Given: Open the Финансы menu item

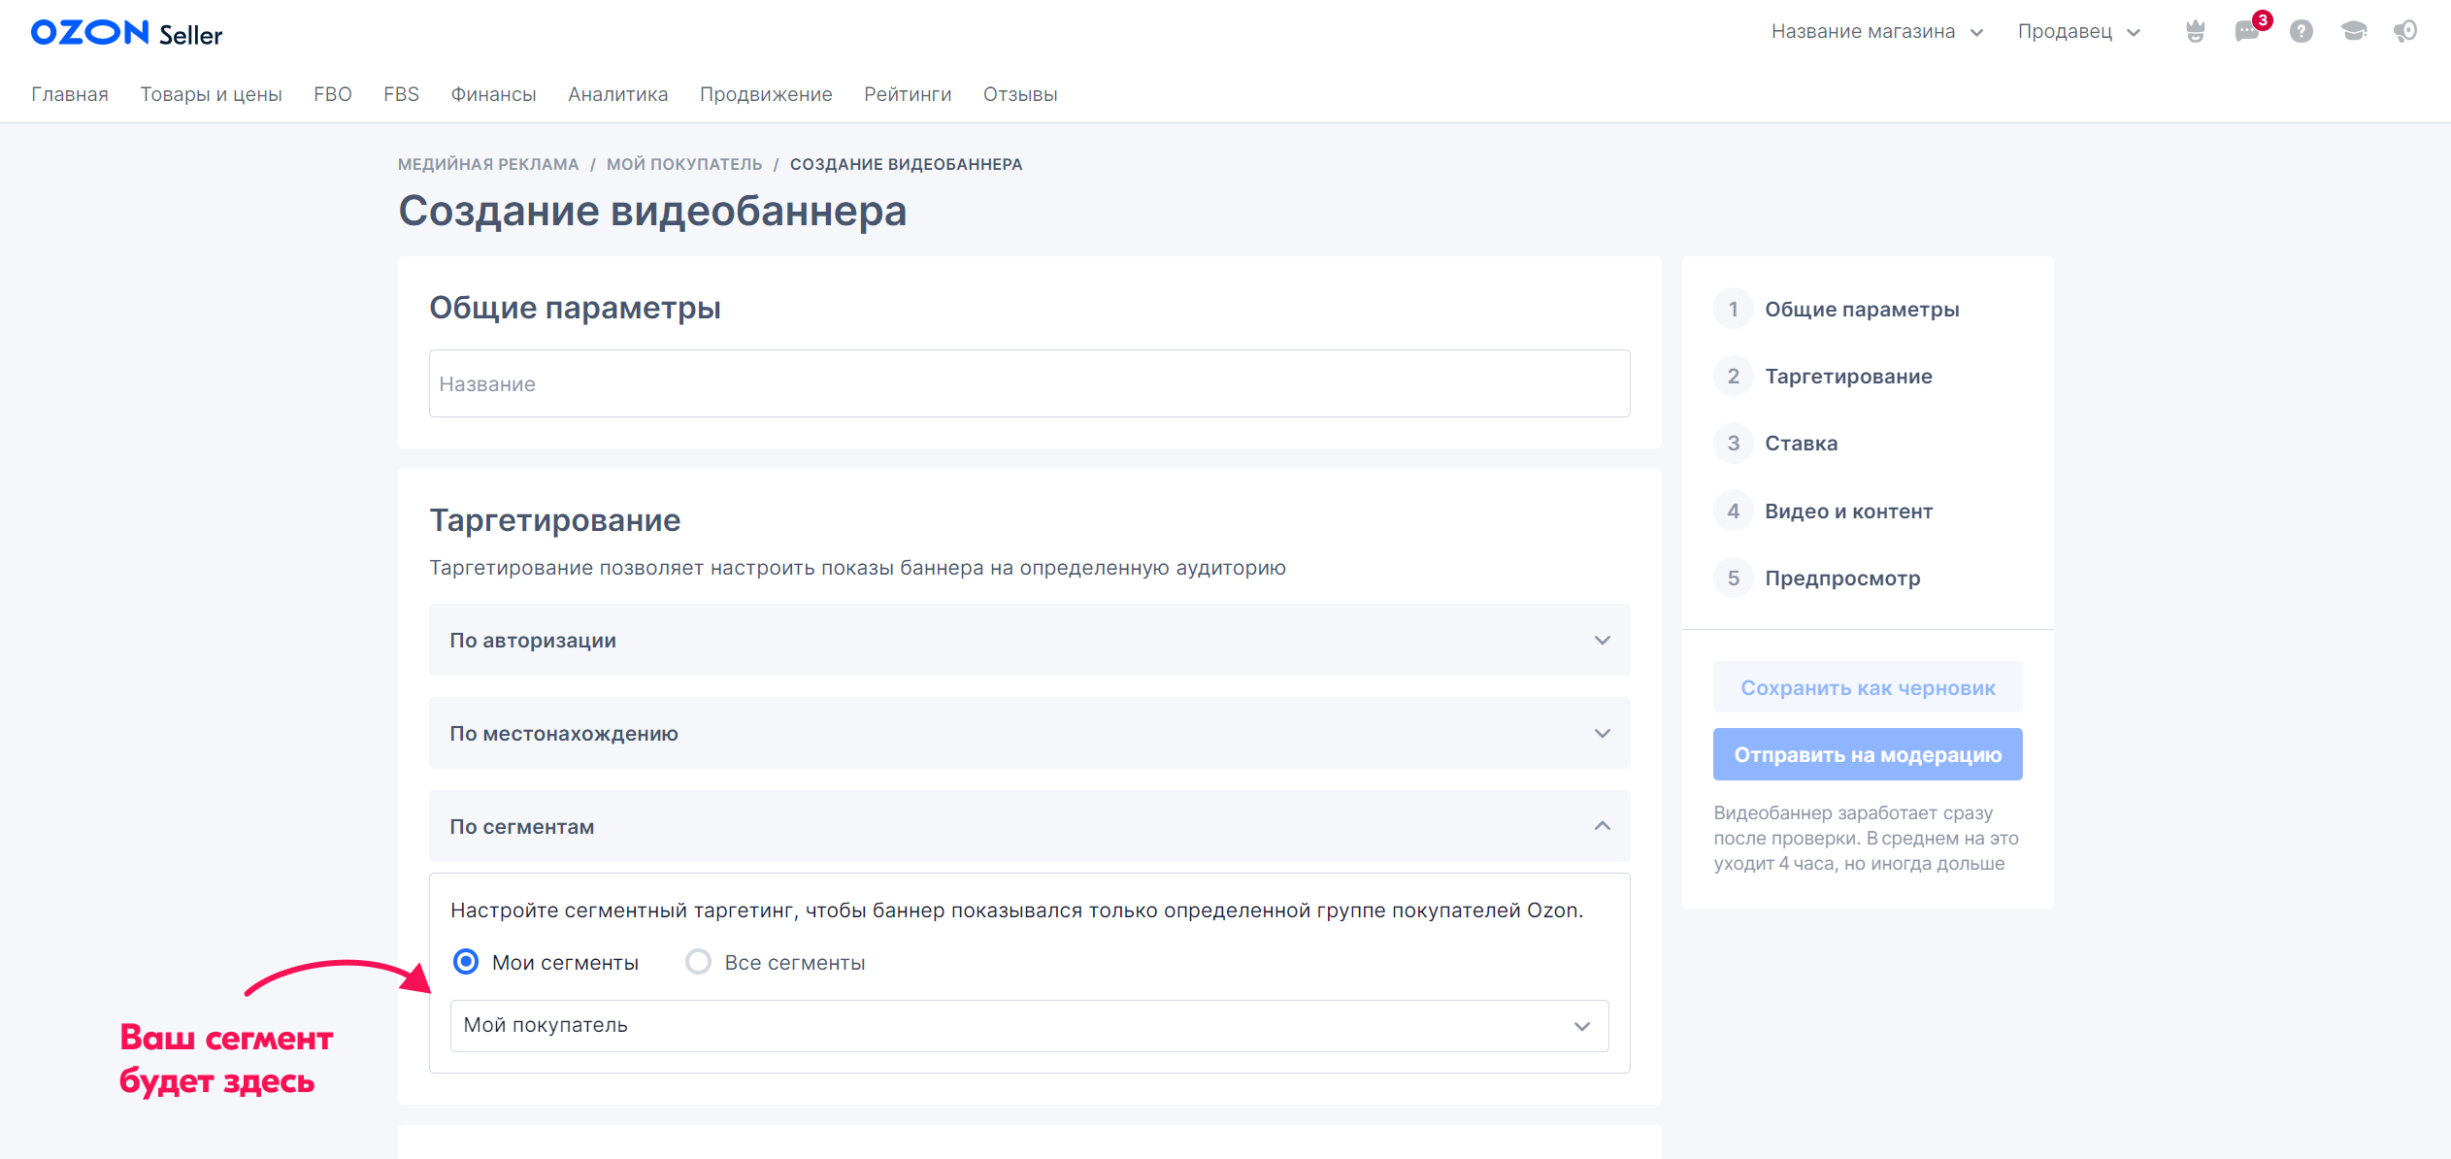Looking at the screenshot, I should (493, 94).
